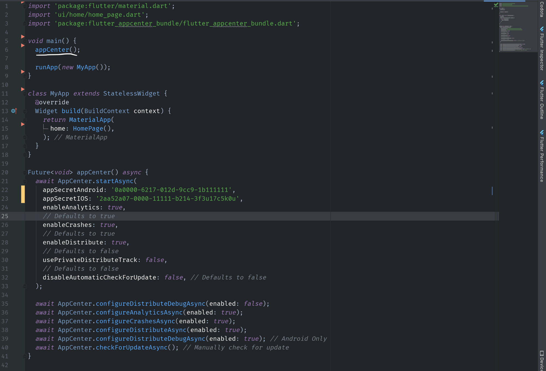Viewport: 546px width, 371px height.
Task: Click the Device panel icon at bottom right
Action: pyautogui.click(x=542, y=353)
